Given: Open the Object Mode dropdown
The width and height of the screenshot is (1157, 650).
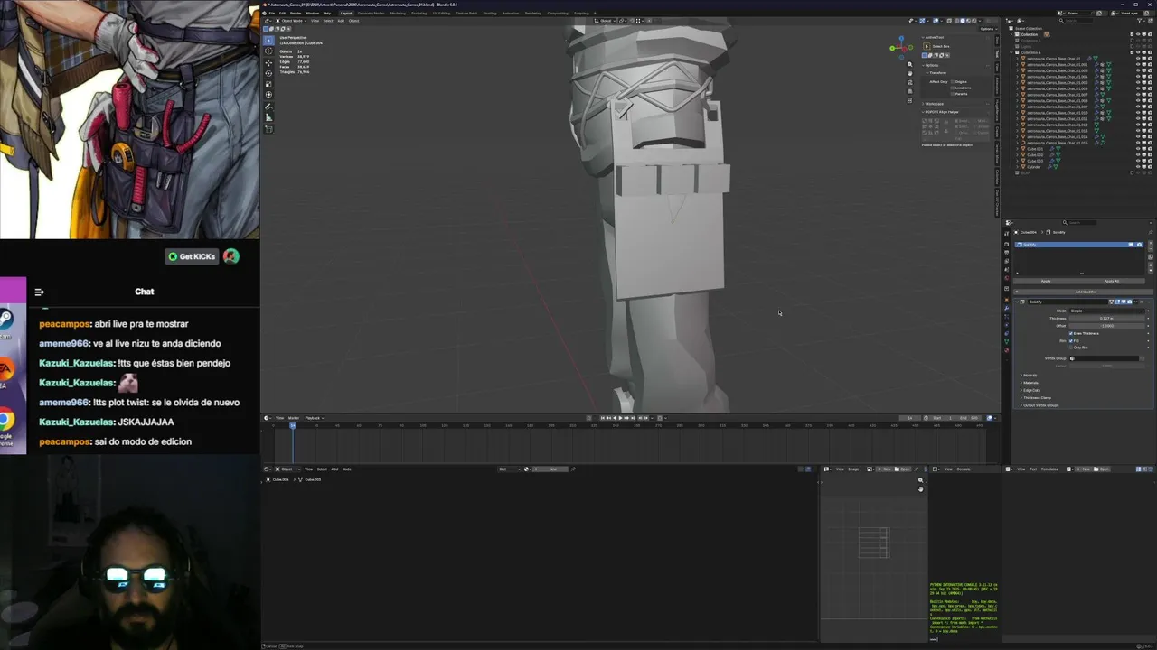Looking at the screenshot, I should pos(291,21).
